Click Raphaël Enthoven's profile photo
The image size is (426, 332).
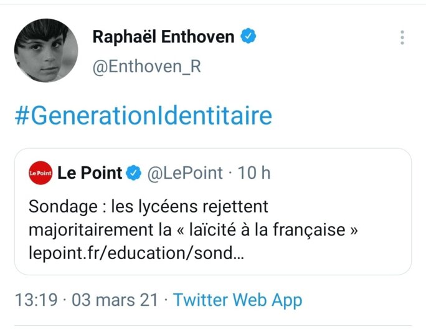pyautogui.click(x=45, y=50)
